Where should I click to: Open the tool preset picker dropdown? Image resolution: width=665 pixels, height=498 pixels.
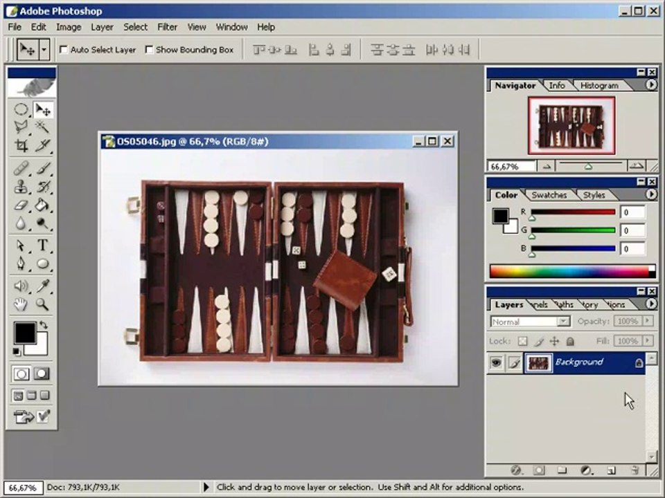pos(44,50)
